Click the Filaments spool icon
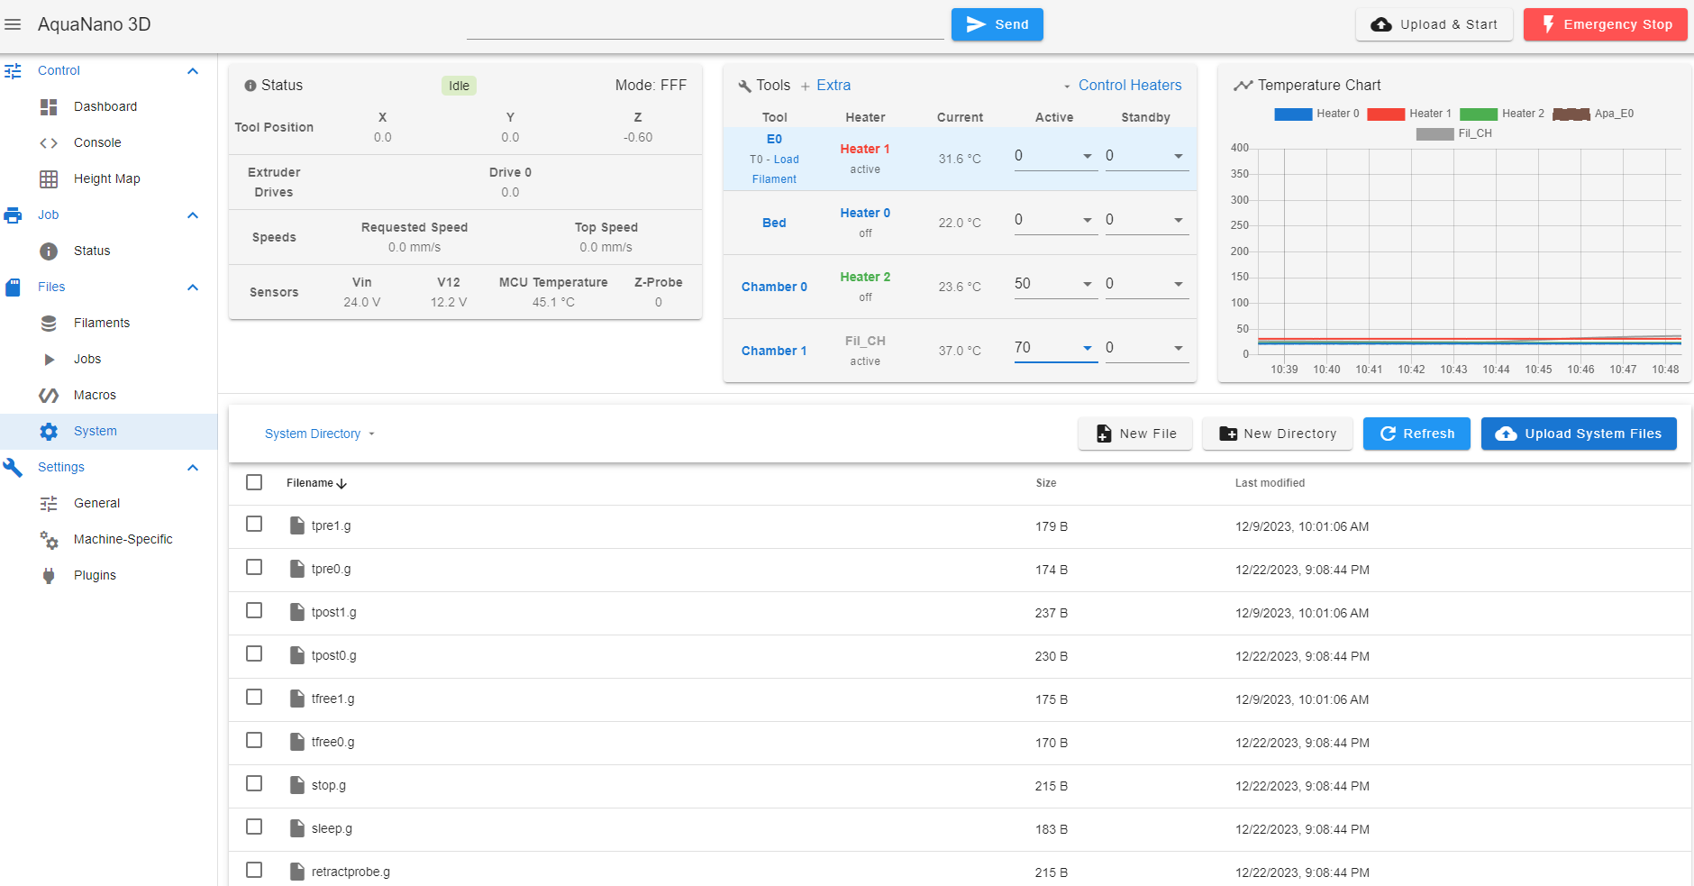Viewport: 1694px width, 886px height. 49,323
